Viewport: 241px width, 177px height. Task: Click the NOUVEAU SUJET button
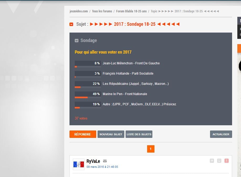pyautogui.click(x=111, y=134)
